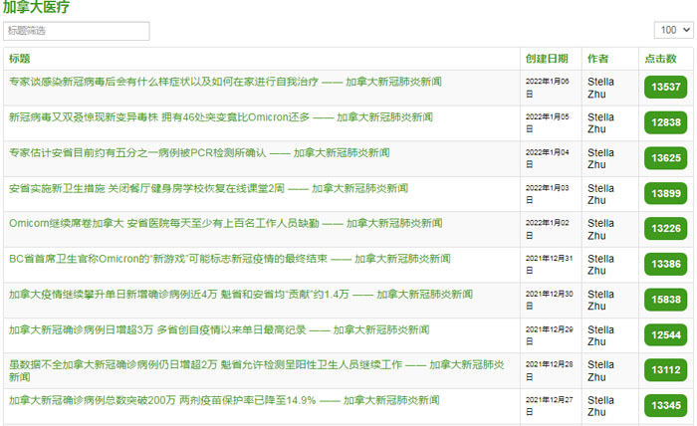Open article 专家估计安省五分之一病例PCR确认
Image resolution: width=697 pixels, height=426 pixels.
[x=199, y=153]
